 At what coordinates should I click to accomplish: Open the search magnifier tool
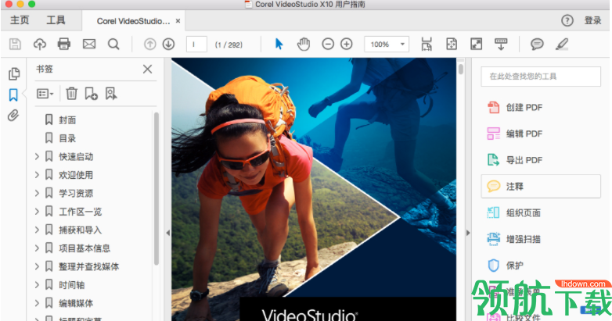(113, 44)
